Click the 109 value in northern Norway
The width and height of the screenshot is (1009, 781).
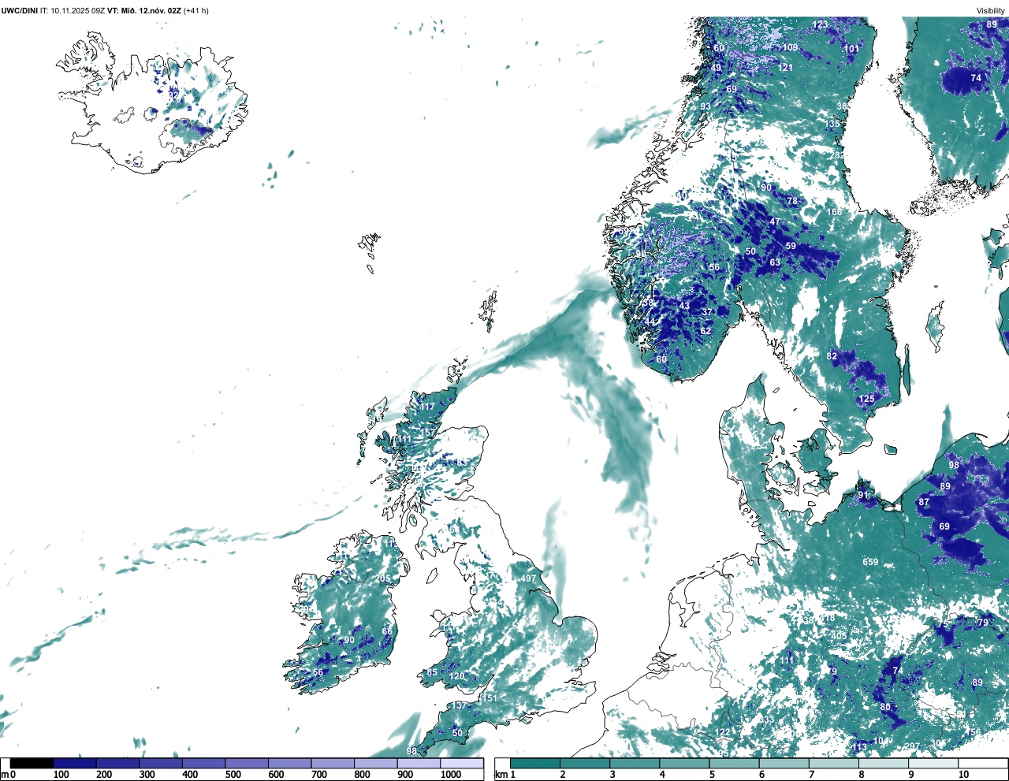(x=790, y=47)
